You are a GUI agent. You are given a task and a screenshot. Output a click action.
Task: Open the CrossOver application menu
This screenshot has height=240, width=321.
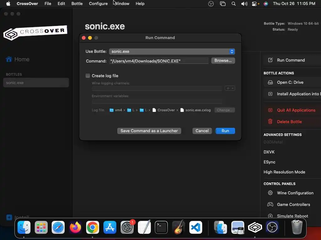[x=27, y=4]
